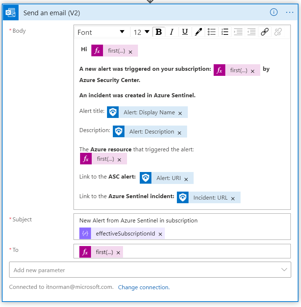The image size is (301, 307).
Task: Click the Body field label
Action: coord(19,31)
